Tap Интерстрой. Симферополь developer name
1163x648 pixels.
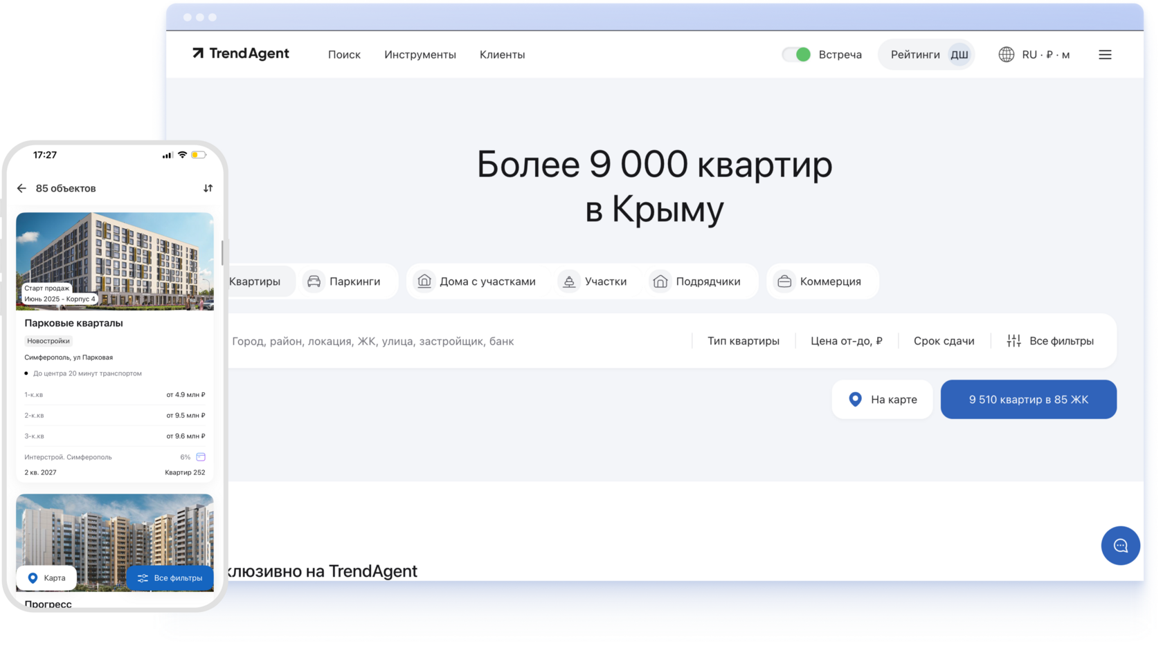click(68, 457)
